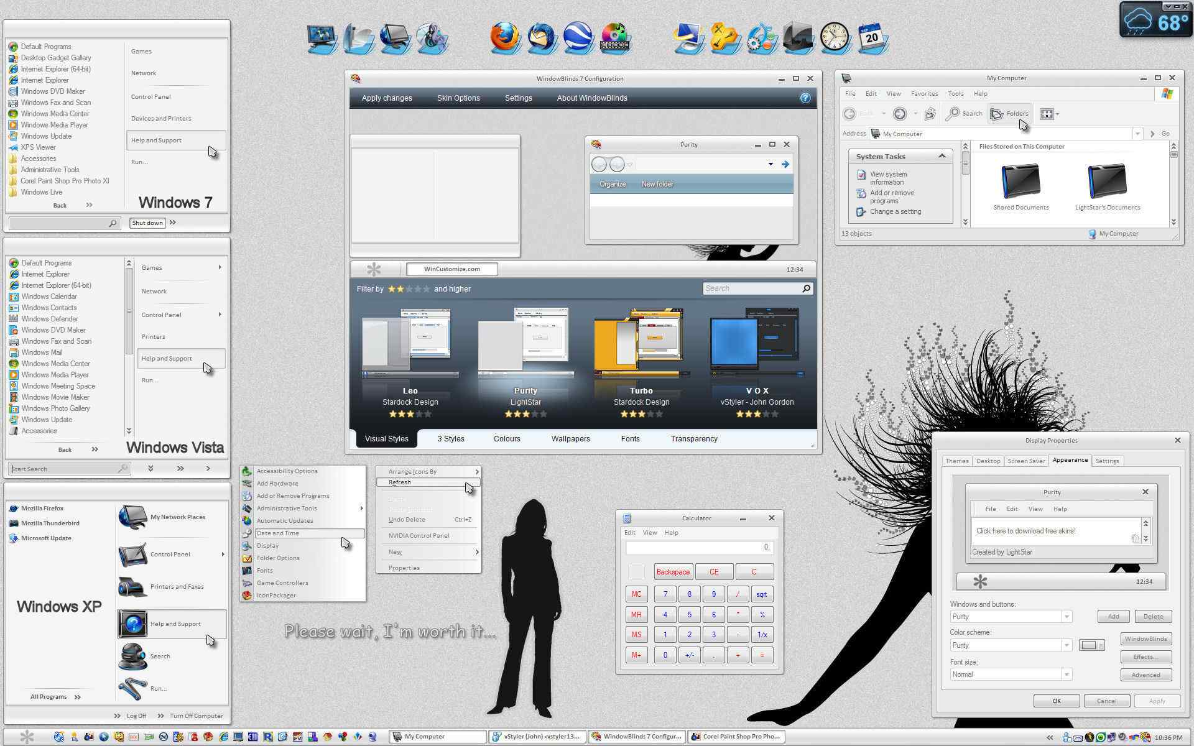
Task: Switch to the 3 Styles tab
Action: point(451,439)
